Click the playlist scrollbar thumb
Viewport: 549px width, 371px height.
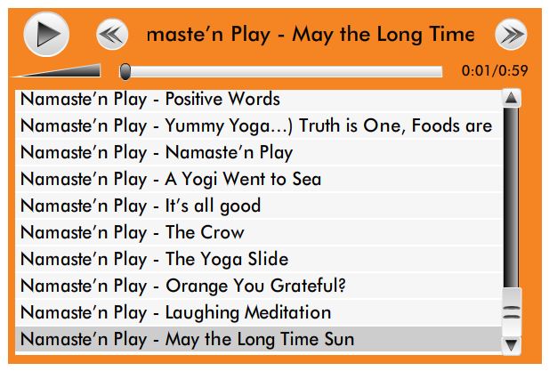[x=511, y=311]
